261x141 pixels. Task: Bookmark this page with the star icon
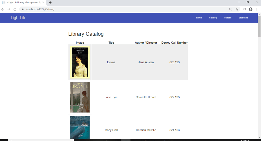coord(237,9)
